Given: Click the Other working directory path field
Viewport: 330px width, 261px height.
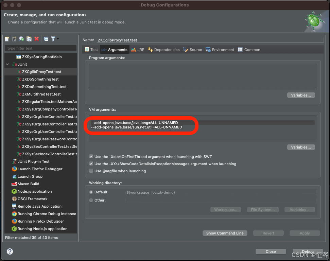Looking at the screenshot, I should (221, 200).
